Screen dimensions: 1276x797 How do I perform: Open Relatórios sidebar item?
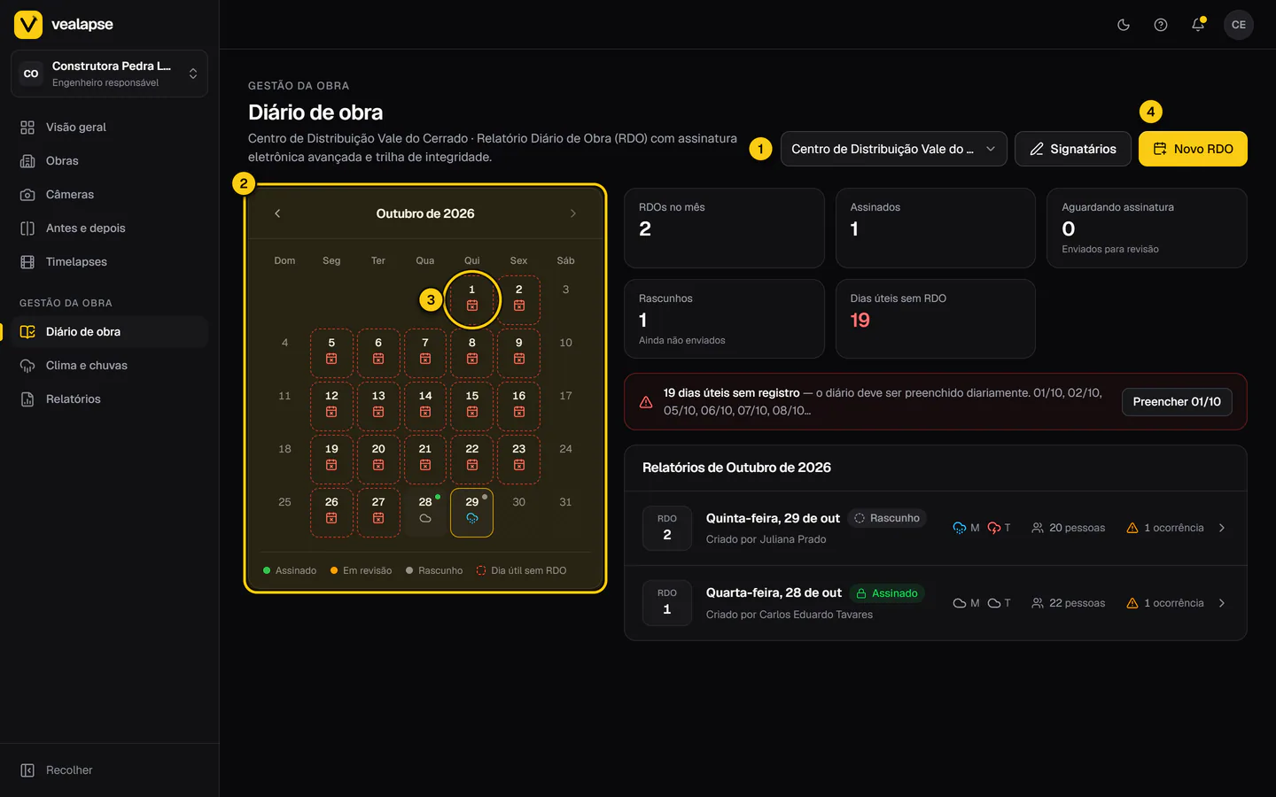(x=109, y=399)
